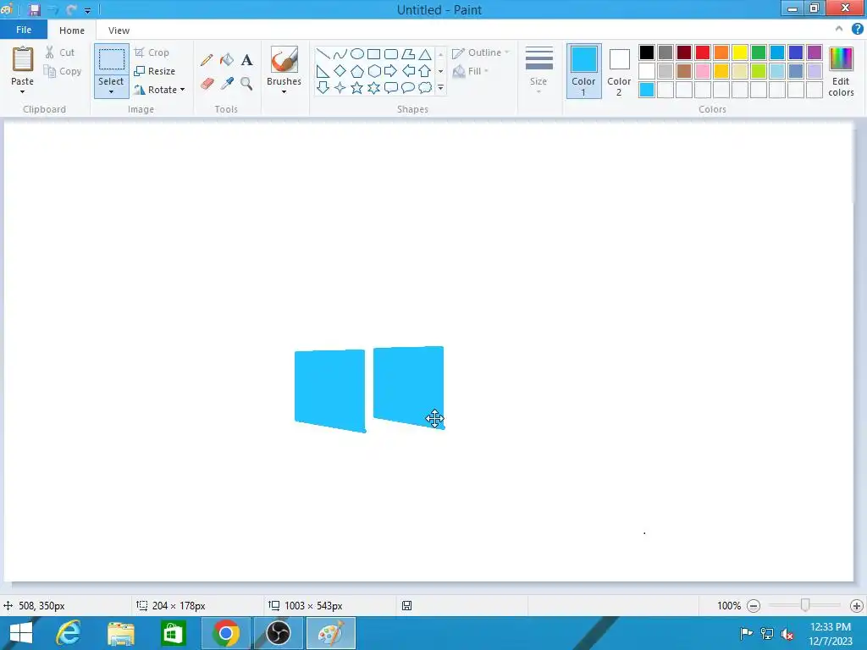Choose the Down arrow shape
Viewport: 867px width, 650px height.
pyautogui.click(x=323, y=87)
